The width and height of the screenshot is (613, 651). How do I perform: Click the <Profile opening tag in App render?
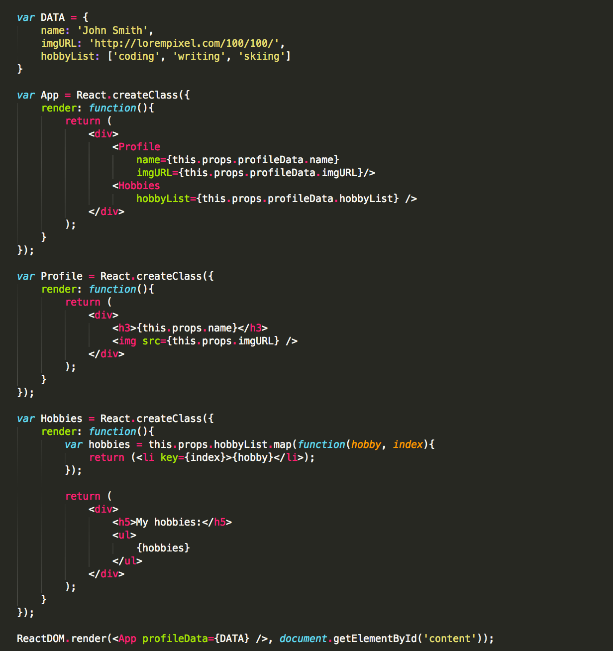click(x=136, y=147)
